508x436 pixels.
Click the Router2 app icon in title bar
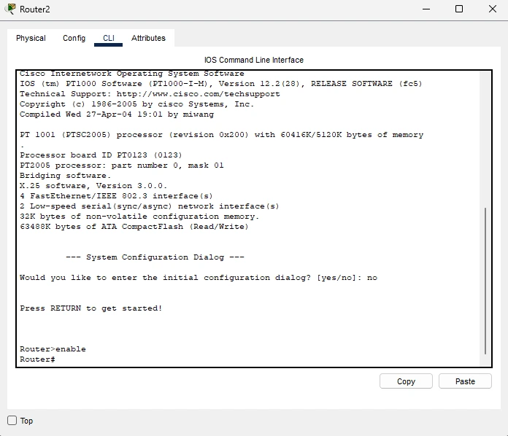pyautogui.click(x=9, y=9)
